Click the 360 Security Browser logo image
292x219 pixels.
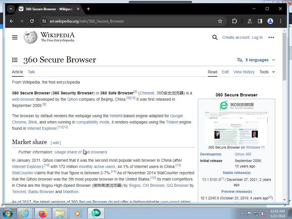tap(236, 106)
